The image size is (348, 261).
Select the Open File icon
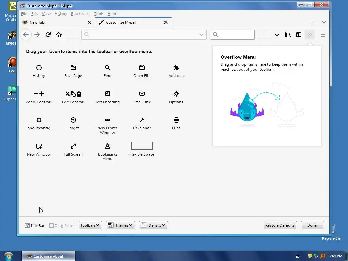pyautogui.click(x=142, y=68)
